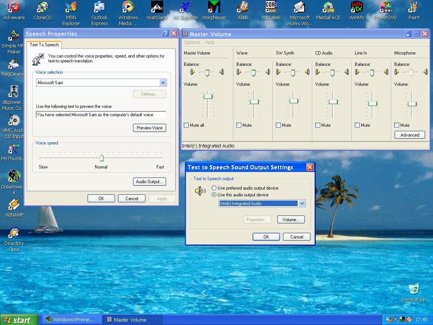Open the Help menu in Master Volume
This screenshot has width=433, height=325.
point(210,43)
